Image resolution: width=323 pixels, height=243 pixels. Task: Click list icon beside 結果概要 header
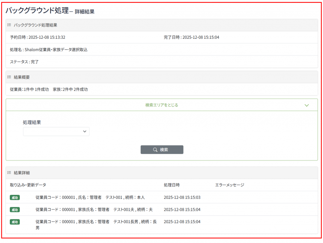[9, 77]
